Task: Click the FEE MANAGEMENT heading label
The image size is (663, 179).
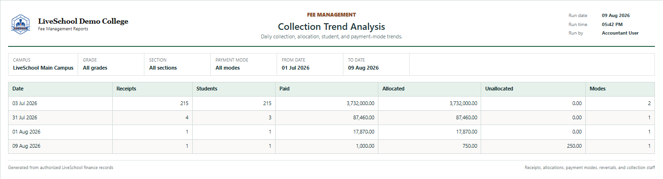Action: coord(331,15)
